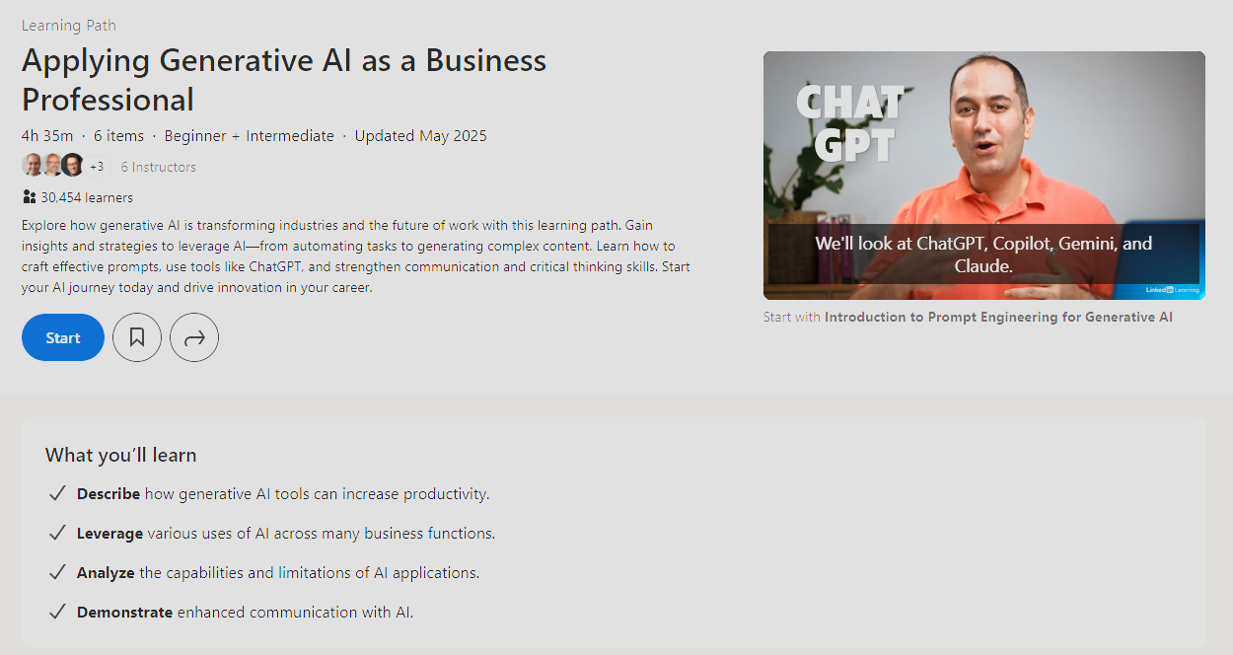This screenshot has width=1233, height=655.
Task: Click the first instructor avatar
Action: tap(33, 165)
